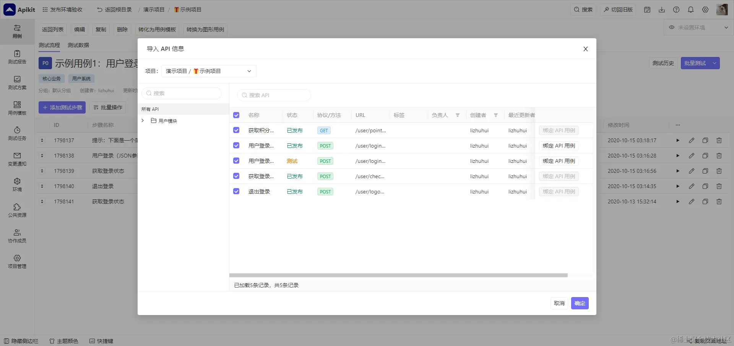Delete step 1798140 with trash icon

(x=719, y=186)
